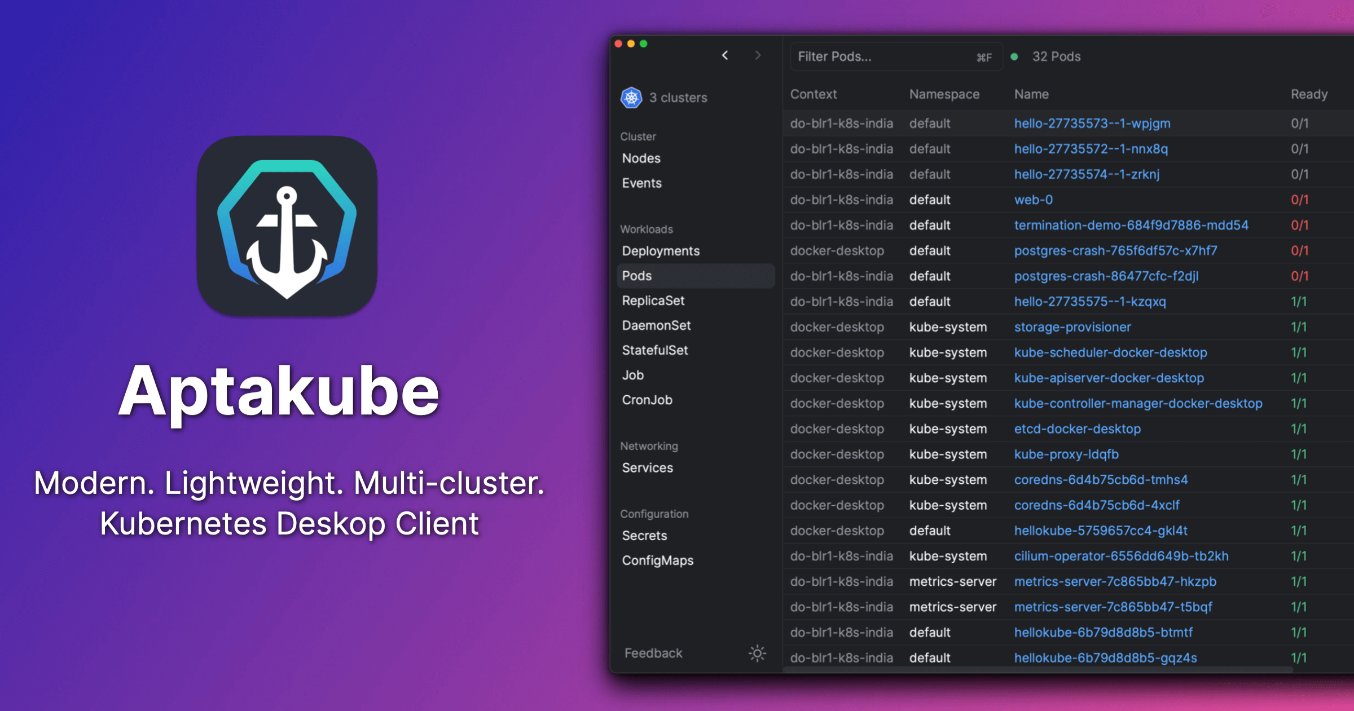Open pod kube-proxy-ldqfb
This screenshot has width=1354, height=711.
(1066, 454)
